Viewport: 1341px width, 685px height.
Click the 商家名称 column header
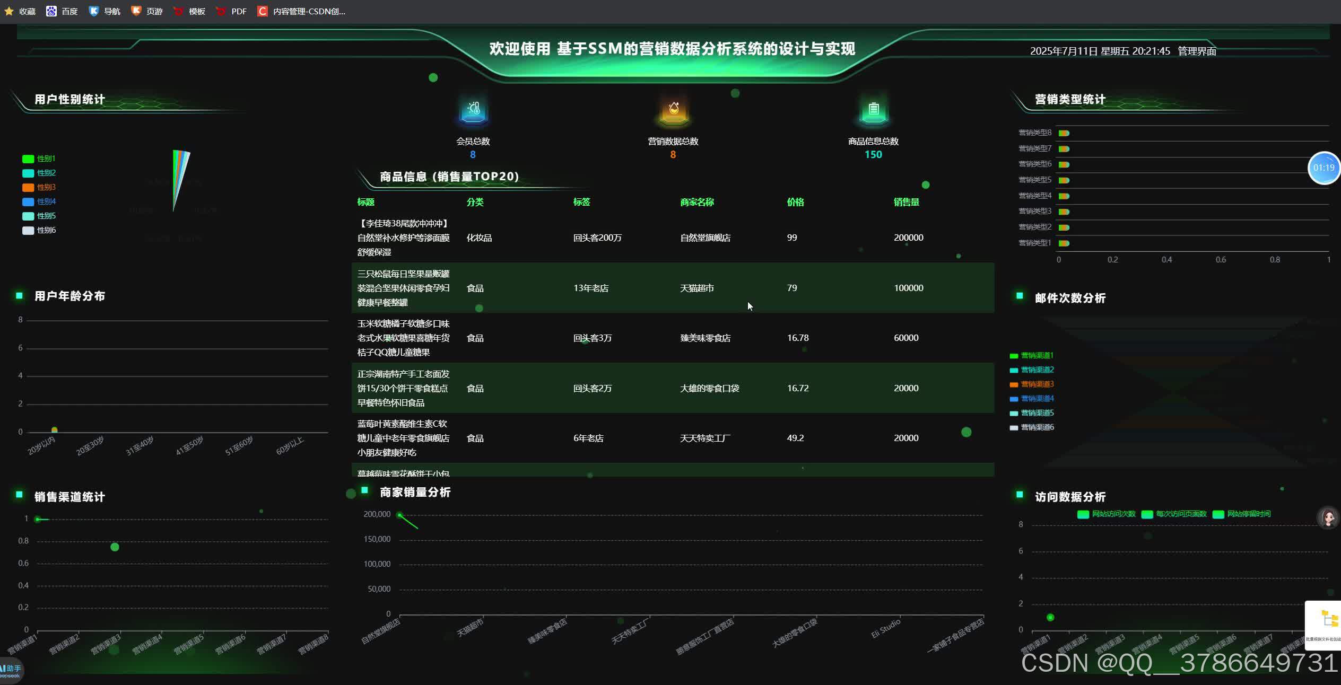[x=697, y=202]
